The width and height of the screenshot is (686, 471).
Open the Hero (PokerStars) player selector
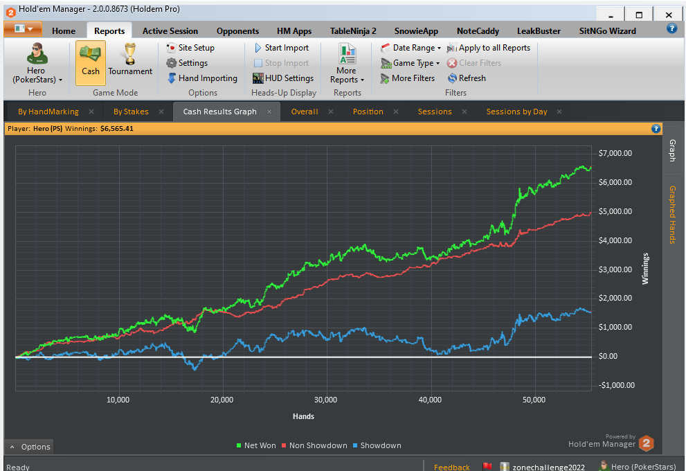pos(37,64)
